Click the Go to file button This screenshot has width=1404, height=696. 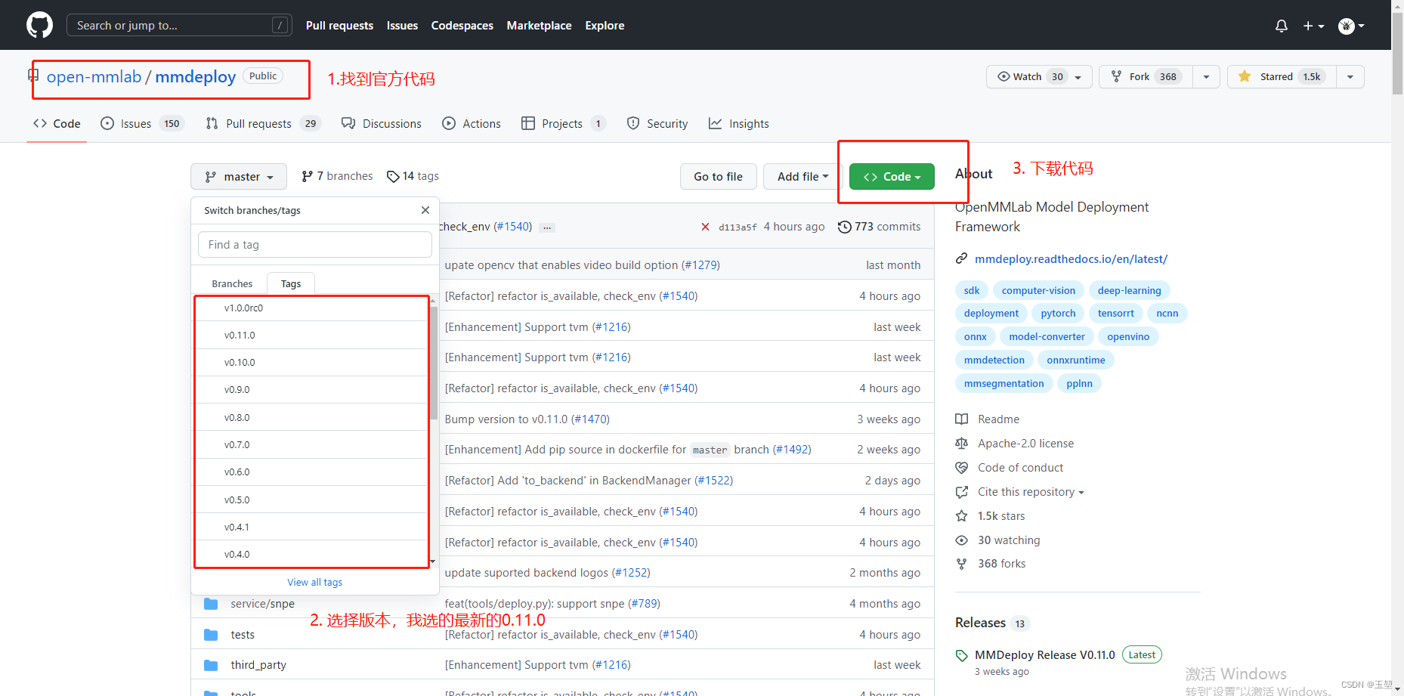pos(718,176)
